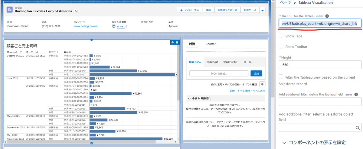The height and width of the screenshot is (149, 363).
Task: Click the 新規取引先責任者 button
Action: point(228,10)
